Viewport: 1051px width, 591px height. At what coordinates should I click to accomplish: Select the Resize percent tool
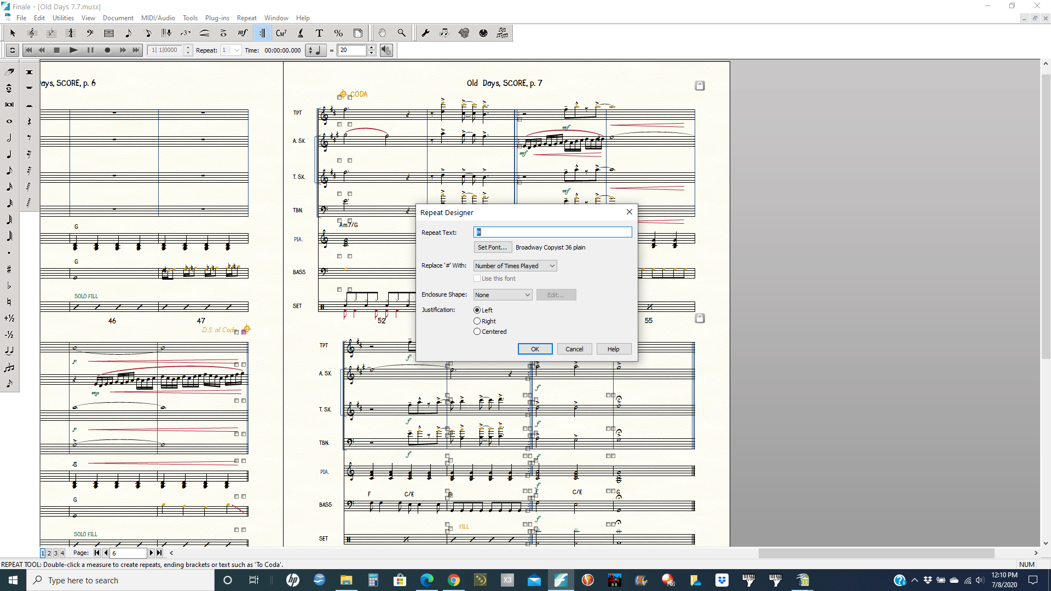[x=338, y=33]
